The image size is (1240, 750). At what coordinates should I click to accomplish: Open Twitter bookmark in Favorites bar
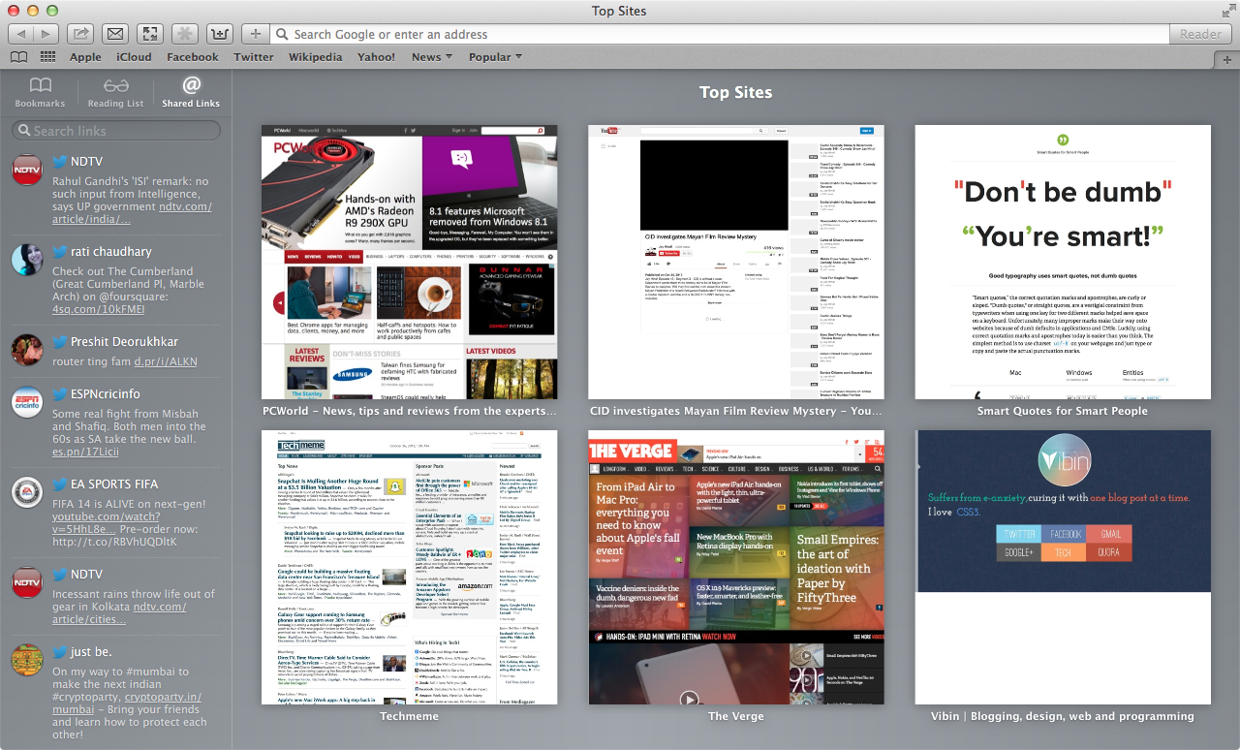click(x=254, y=57)
